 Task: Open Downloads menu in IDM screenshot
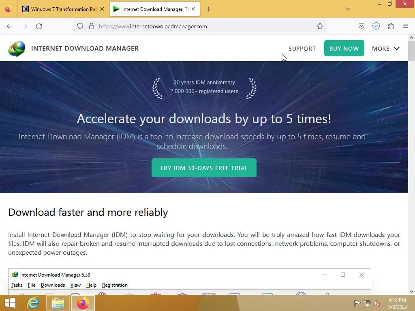coord(53,285)
